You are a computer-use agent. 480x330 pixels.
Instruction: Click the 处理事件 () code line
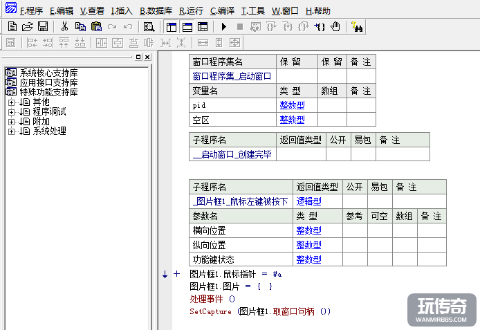212,299
